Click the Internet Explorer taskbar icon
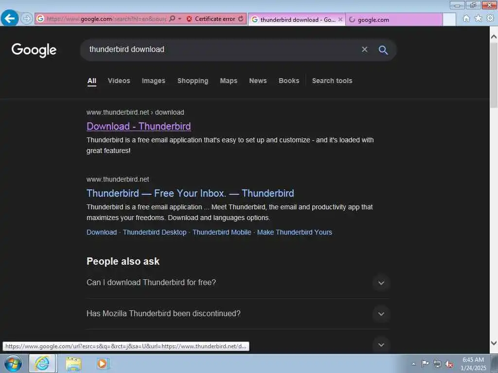Screen dimensions: 498x373 (43, 363)
